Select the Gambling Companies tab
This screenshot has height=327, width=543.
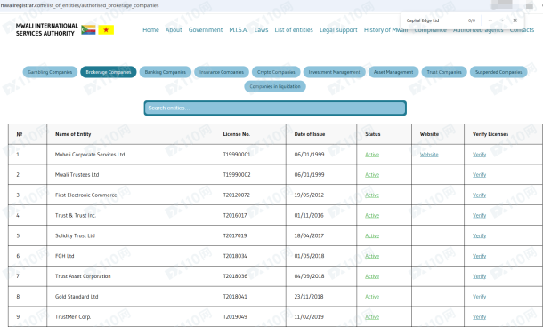click(x=50, y=72)
